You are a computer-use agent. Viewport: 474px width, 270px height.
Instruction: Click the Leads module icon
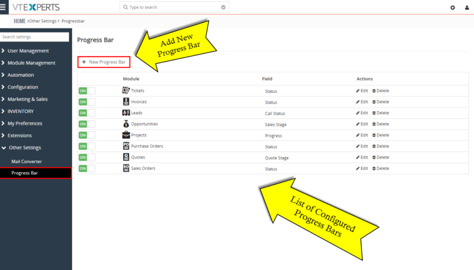tap(126, 112)
